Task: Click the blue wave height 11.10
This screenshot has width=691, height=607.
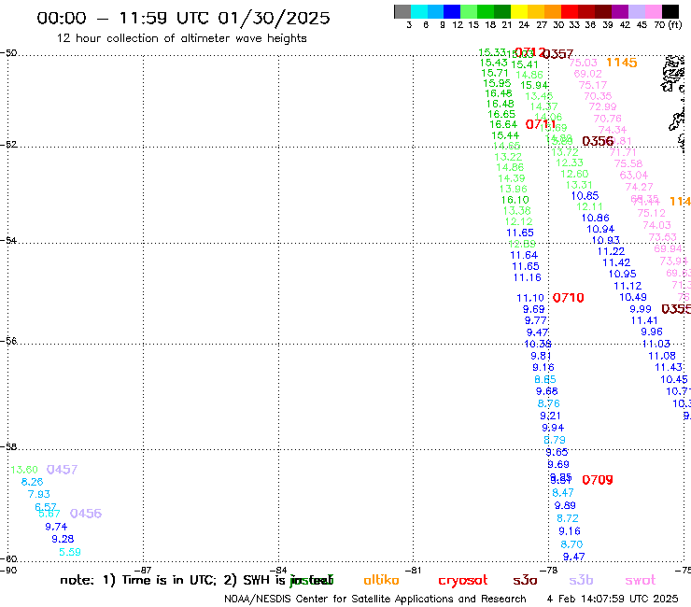Action: point(530,299)
